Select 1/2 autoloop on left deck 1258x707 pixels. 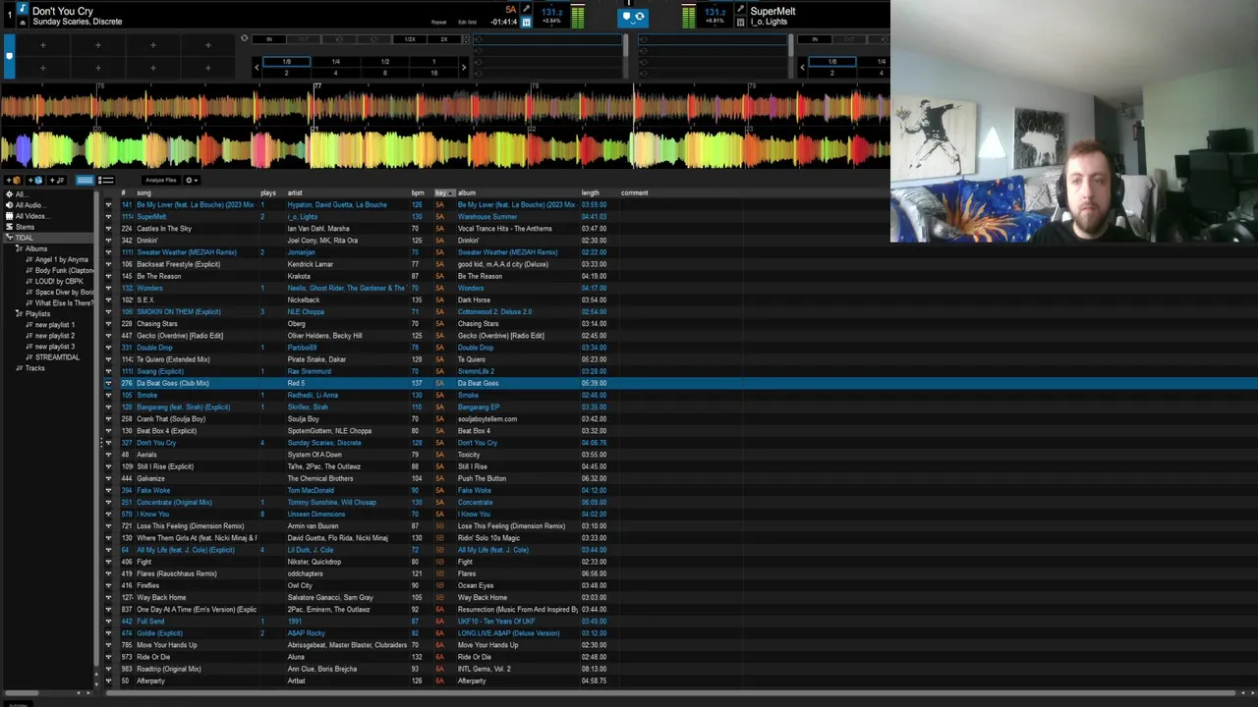tap(384, 62)
